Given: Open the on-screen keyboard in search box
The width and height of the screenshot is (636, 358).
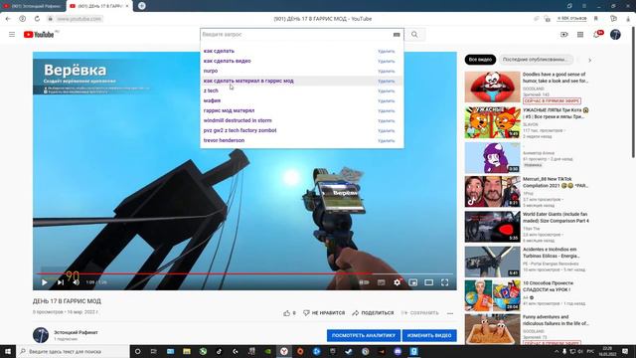Looking at the screenshot, I should tap(397, 35).
